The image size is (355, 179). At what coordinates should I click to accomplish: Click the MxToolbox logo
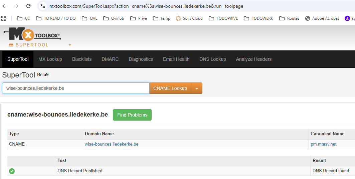(32, 35)
